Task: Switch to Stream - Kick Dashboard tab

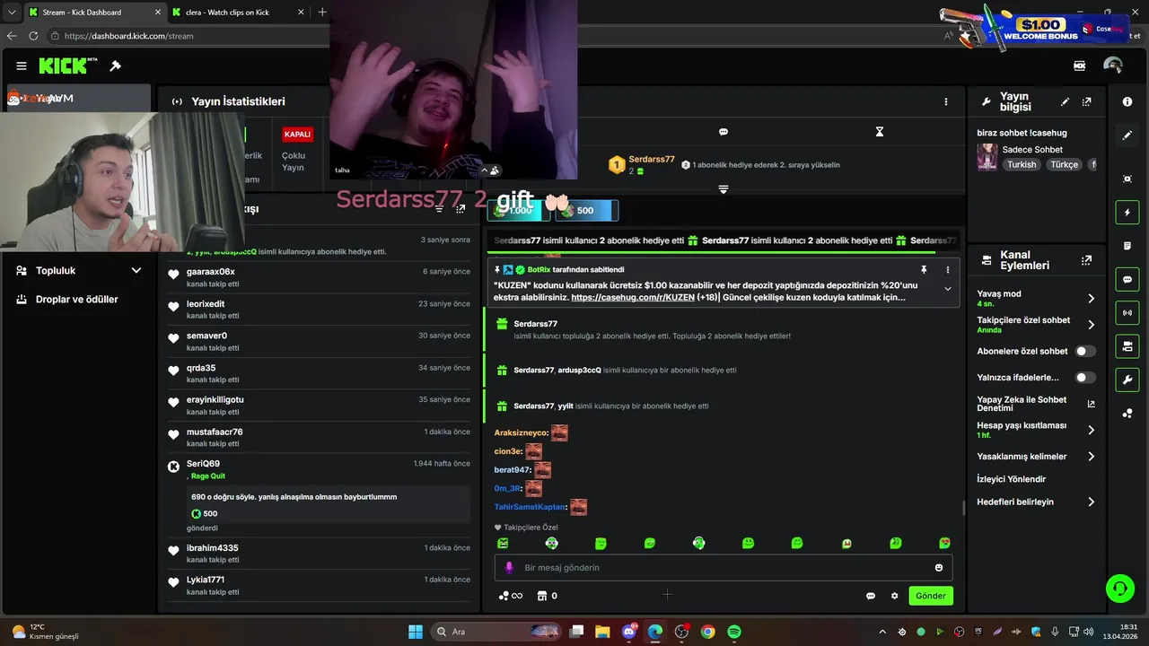Action: [x=95, y=13]
